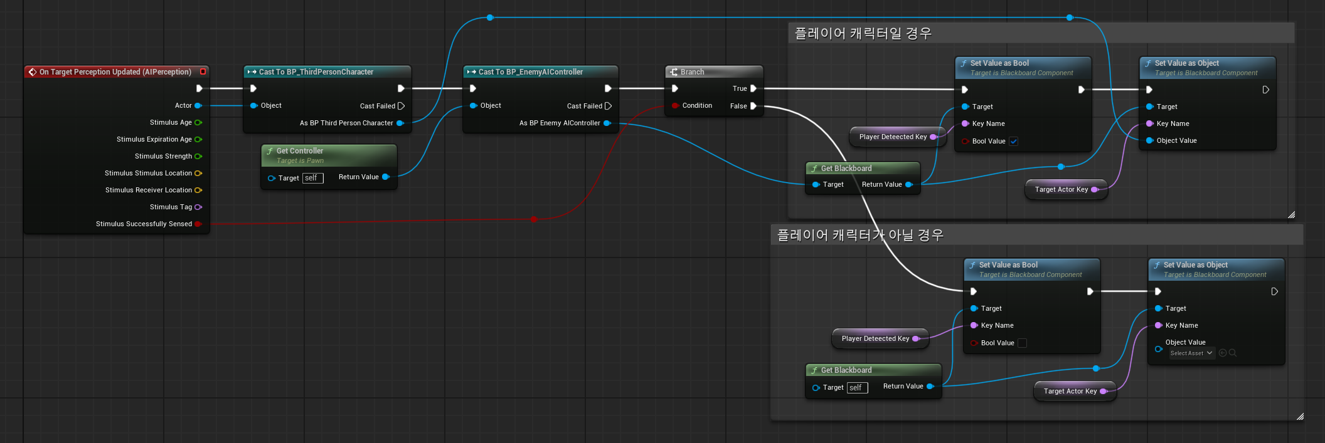
Task: Click the red reroute node on the Successfully Sensed wire
Action: click(x=534, y=219)
